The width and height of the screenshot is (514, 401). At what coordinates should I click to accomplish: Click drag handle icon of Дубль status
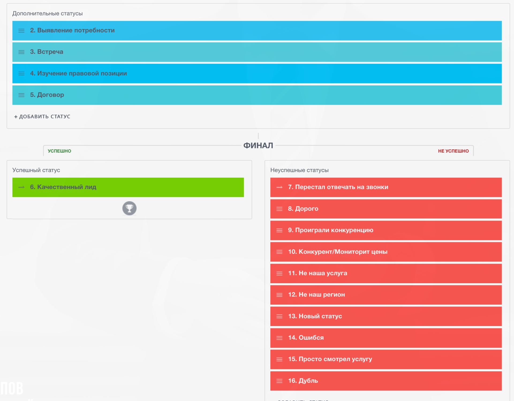[x=279, y=381]
